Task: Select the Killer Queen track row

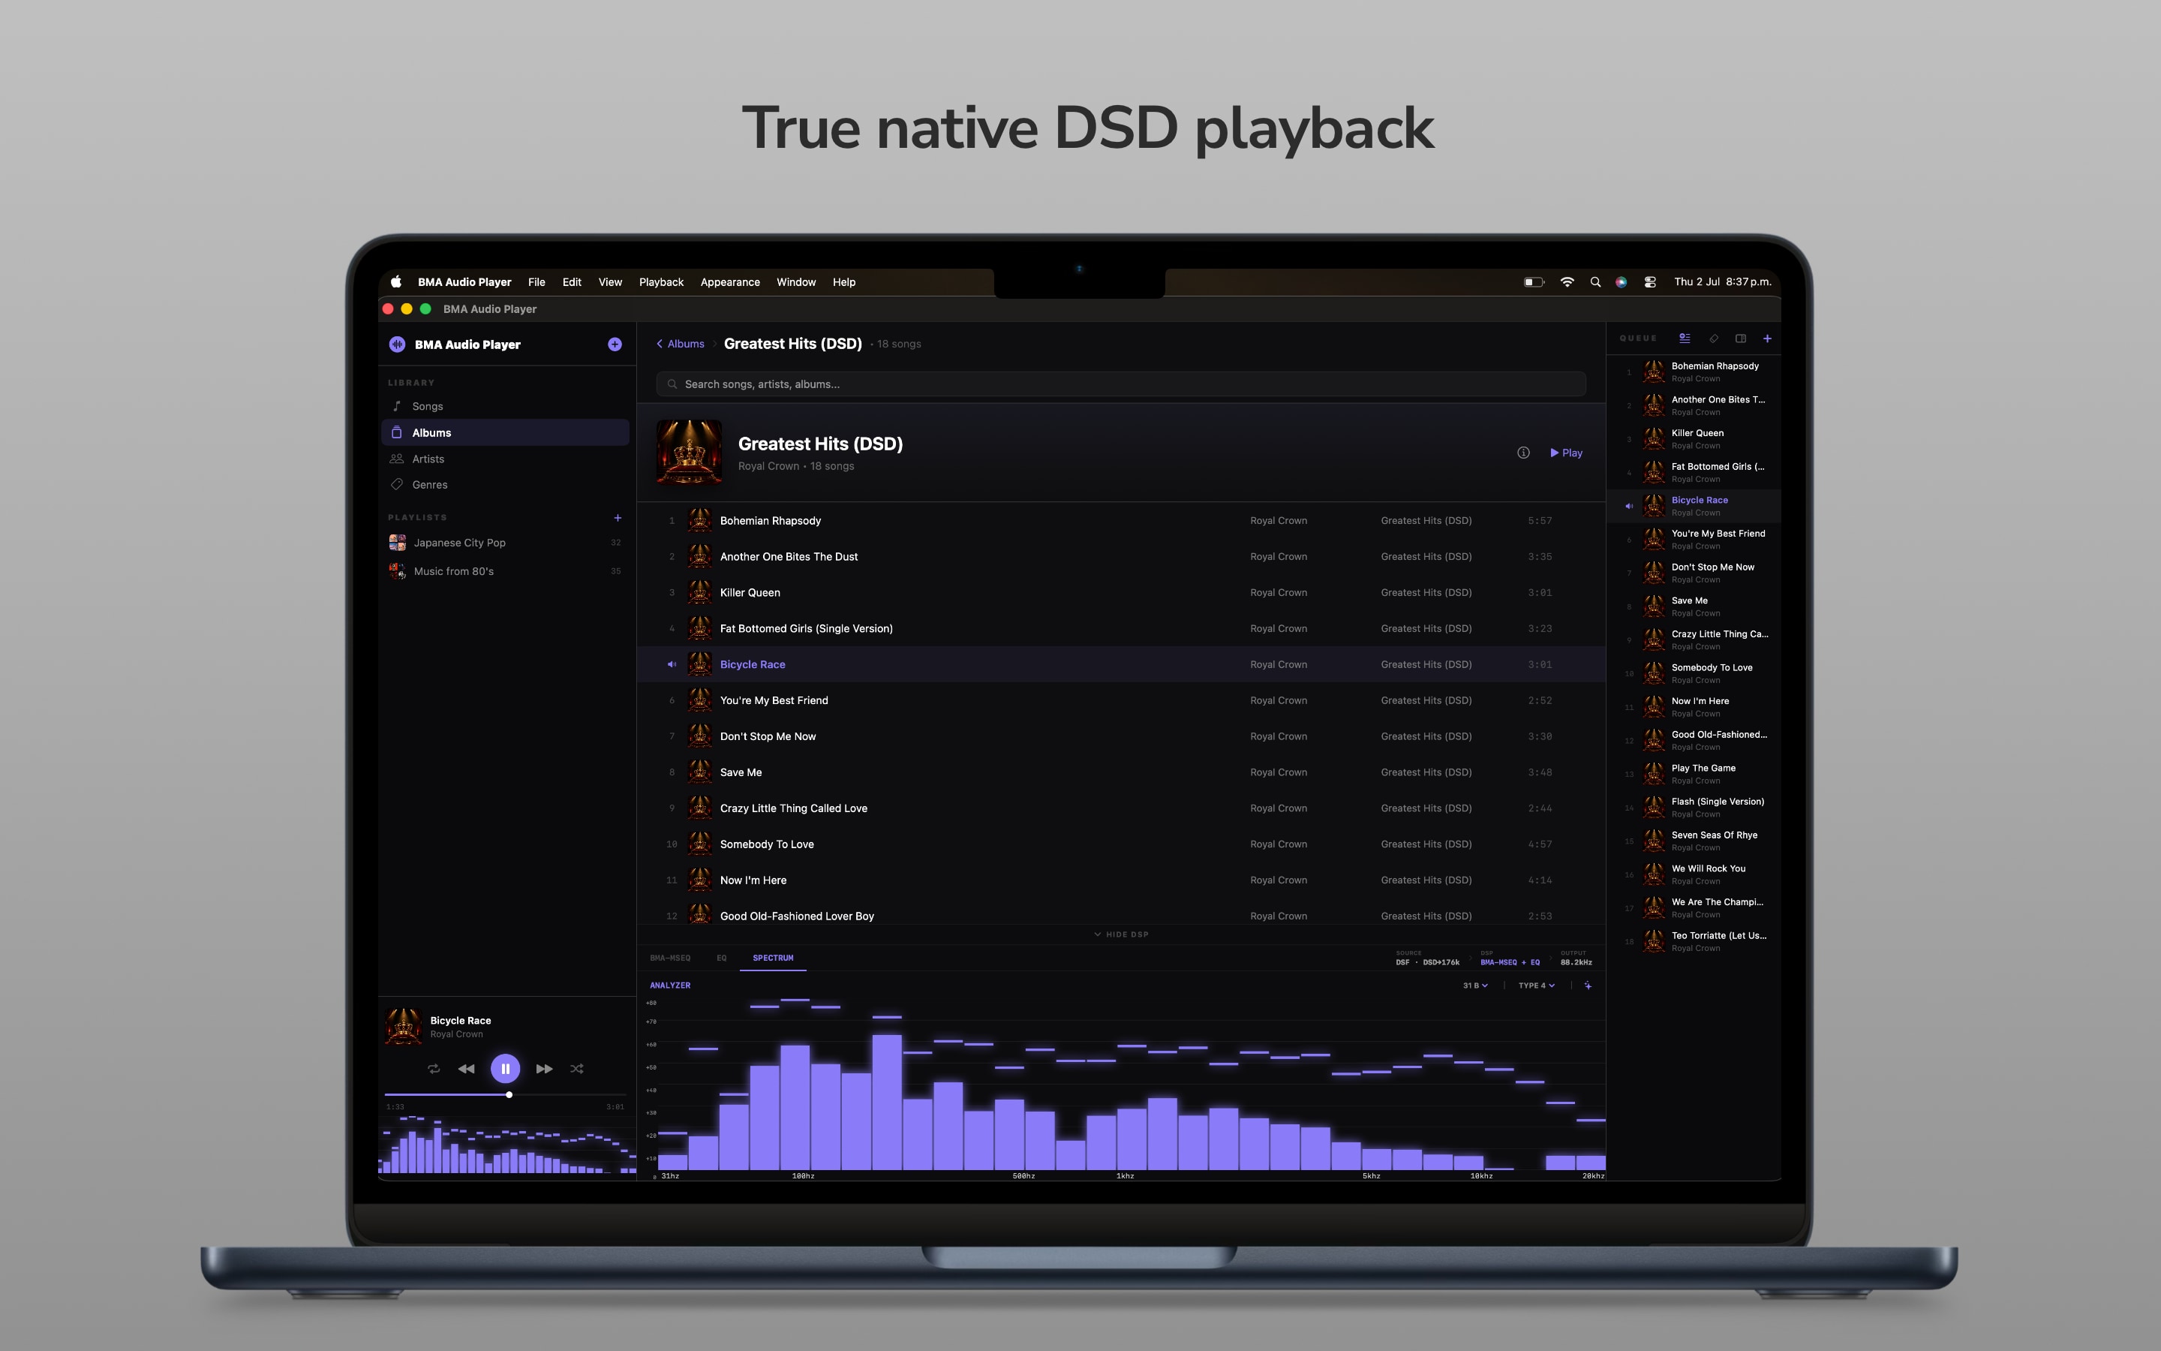Action: click(x=1121, y=592)
